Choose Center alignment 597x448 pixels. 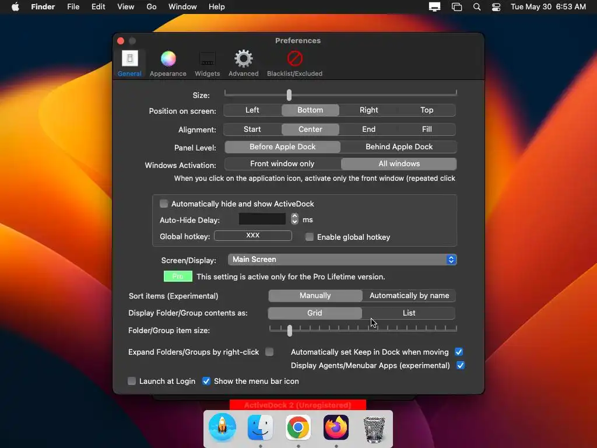coord(310,129)
